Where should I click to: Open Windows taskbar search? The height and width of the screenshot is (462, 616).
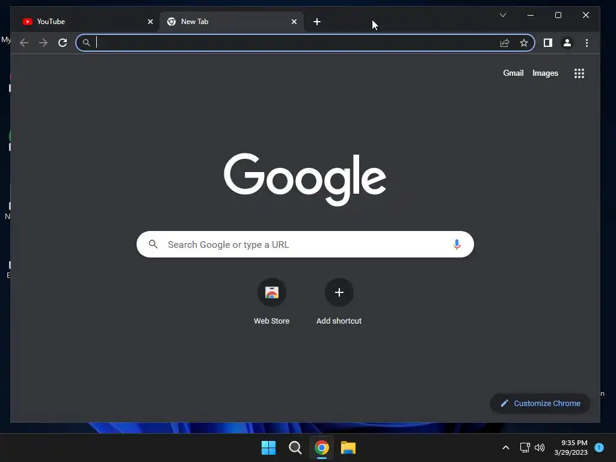point(295,448)
